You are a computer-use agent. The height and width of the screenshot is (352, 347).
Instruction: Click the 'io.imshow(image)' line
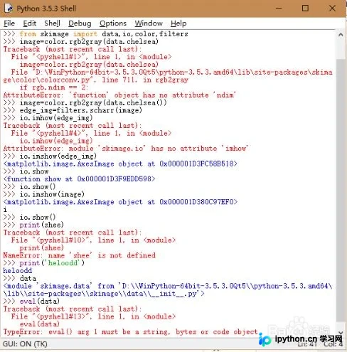44,194
